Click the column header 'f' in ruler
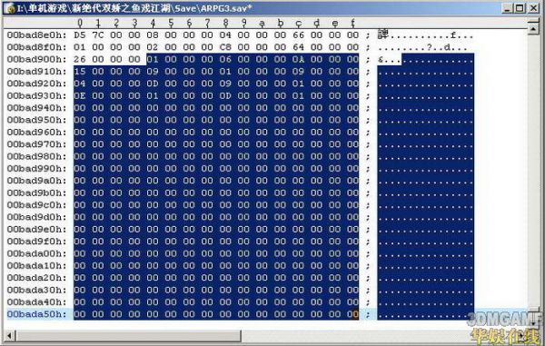The height and width of the screenshot is (346, 545). 352,23
